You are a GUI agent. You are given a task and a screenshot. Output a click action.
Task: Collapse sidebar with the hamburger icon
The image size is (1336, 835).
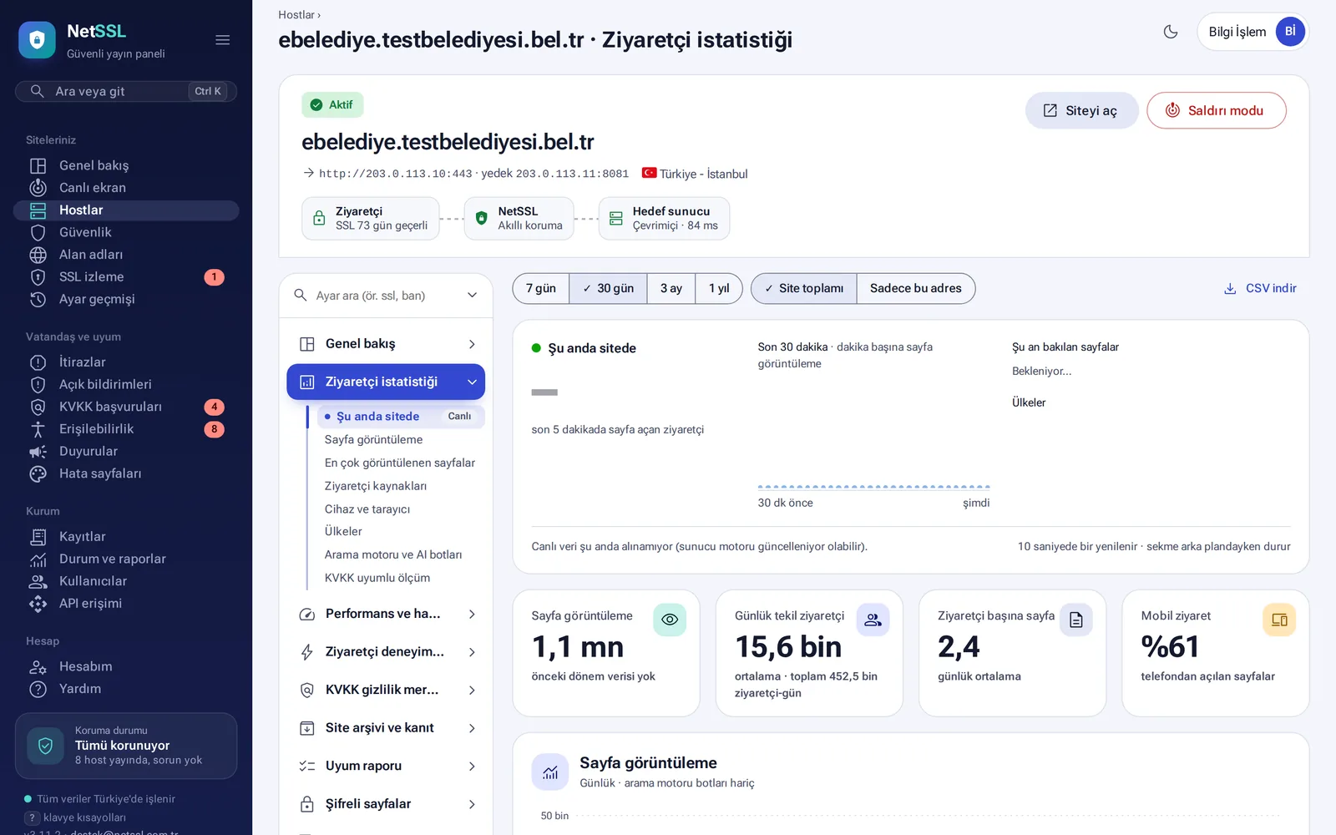[222, 40]
